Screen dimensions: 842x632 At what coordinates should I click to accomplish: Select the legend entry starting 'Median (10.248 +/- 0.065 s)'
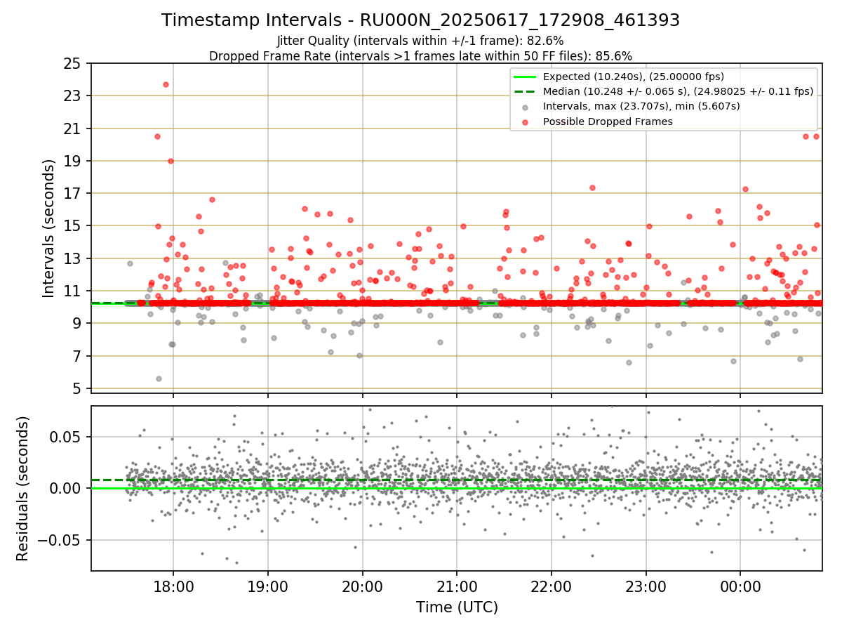tap(678, 91)
